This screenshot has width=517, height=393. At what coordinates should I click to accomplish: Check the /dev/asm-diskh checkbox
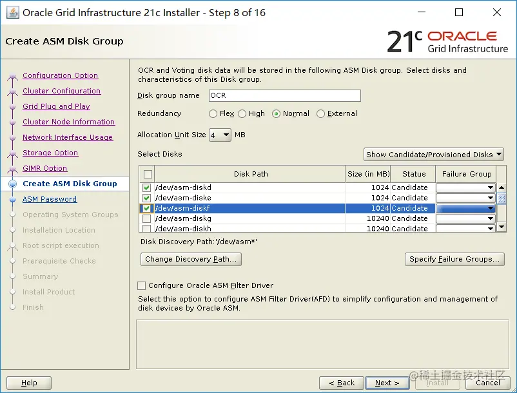tap(147, 228)
